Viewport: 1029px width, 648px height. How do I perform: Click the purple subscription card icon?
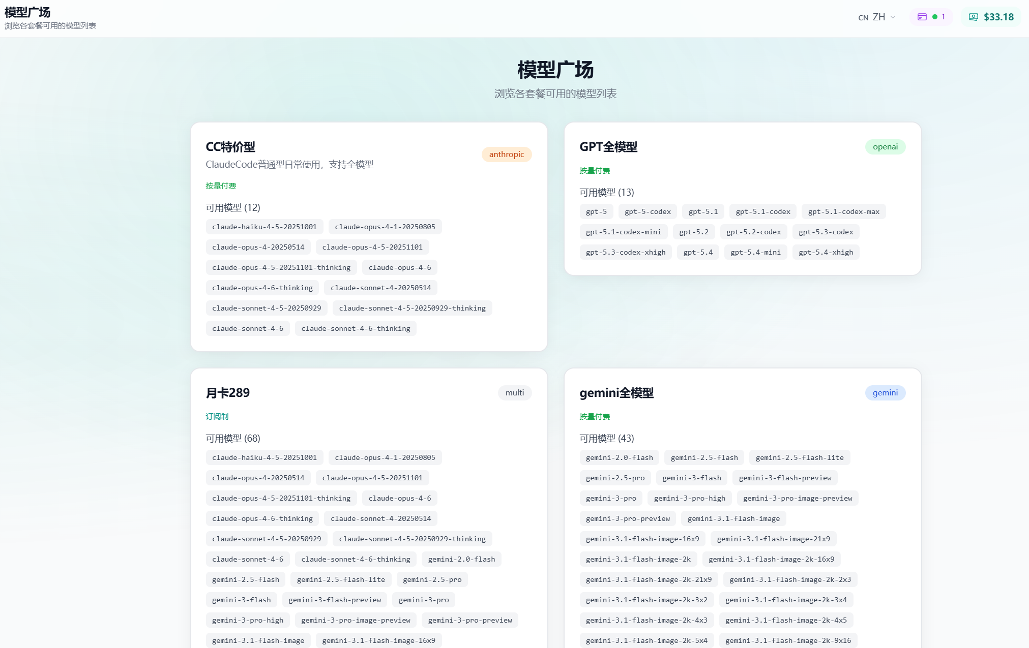(x=922, y=17)
